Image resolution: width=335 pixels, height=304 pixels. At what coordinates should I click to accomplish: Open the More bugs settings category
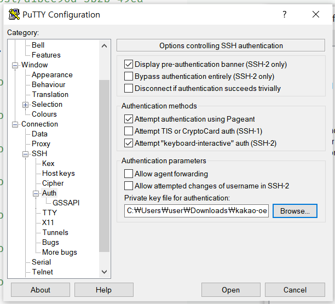[x=60, y=252]
